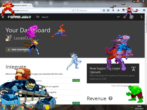Go to the Firefox home page icon

click(118, 10)
